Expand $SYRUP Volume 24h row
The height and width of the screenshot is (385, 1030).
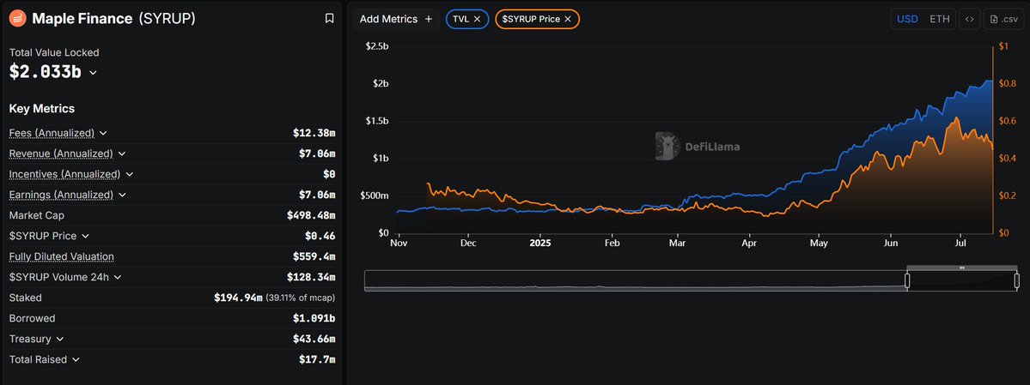pos(117,278)
